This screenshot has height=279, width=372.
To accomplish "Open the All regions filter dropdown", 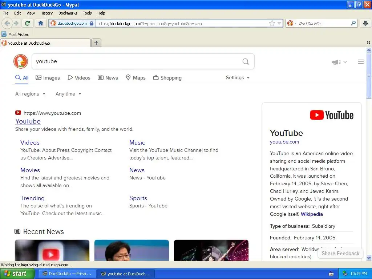I will (30, 94).
